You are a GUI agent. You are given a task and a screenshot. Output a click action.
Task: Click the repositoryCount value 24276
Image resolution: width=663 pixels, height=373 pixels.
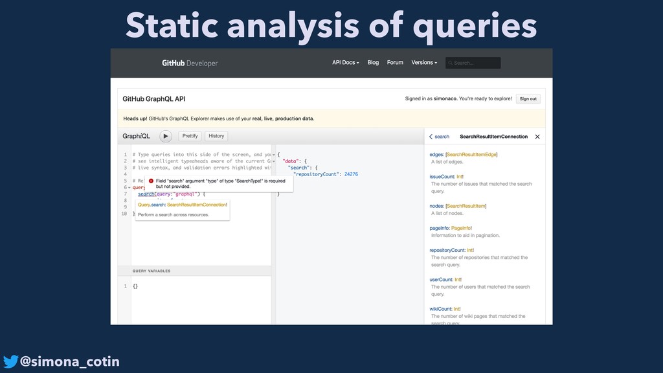coord(351,174)
